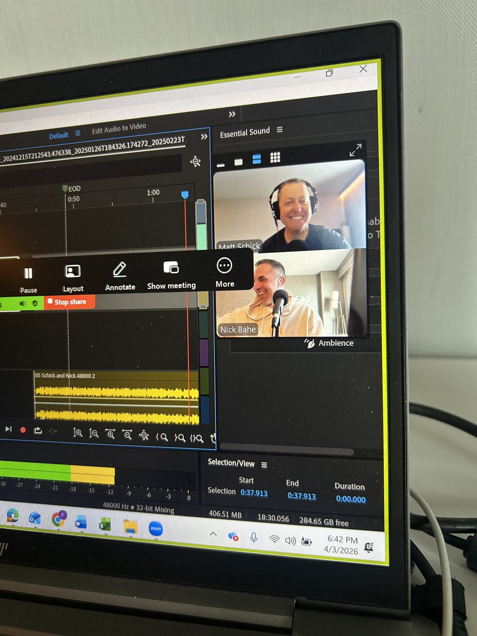Click the zoom navigator icon below file tab
The height and width of the screenshot is (636, 477).
(x=196, y=161)
